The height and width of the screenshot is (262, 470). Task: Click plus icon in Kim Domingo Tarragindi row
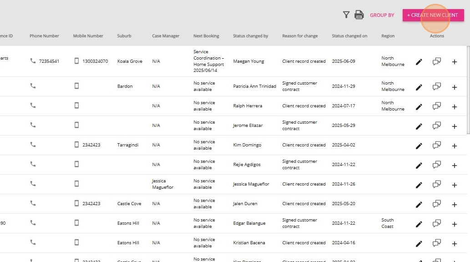(455, 146)
